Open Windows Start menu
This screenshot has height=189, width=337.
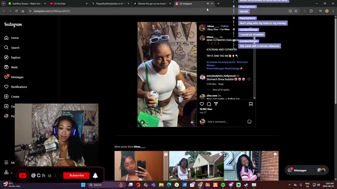[83, 185]
